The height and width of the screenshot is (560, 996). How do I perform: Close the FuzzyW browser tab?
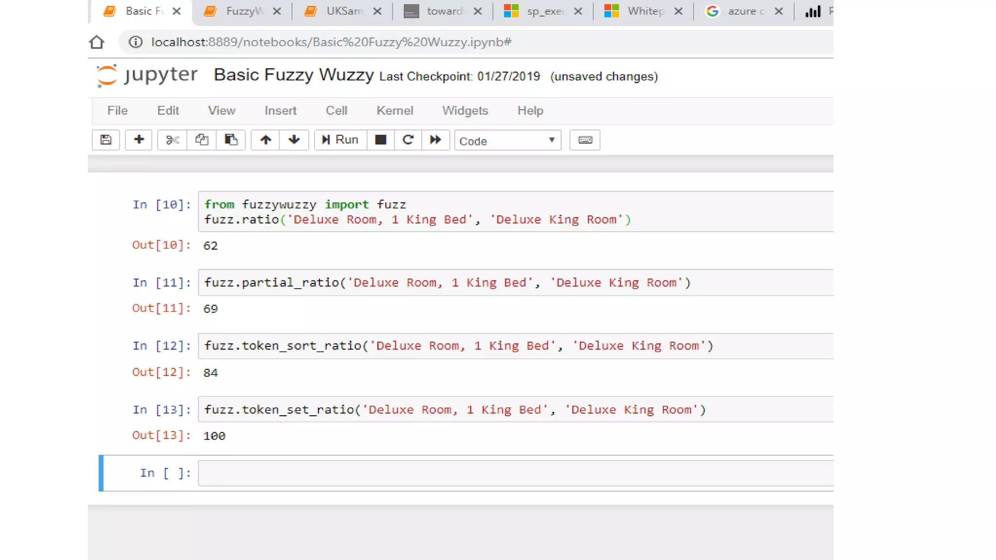(x=277, y=11)
